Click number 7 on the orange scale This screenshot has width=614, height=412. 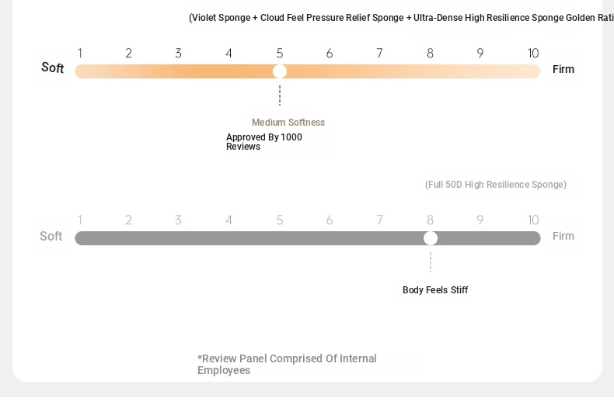click(379, 54)
